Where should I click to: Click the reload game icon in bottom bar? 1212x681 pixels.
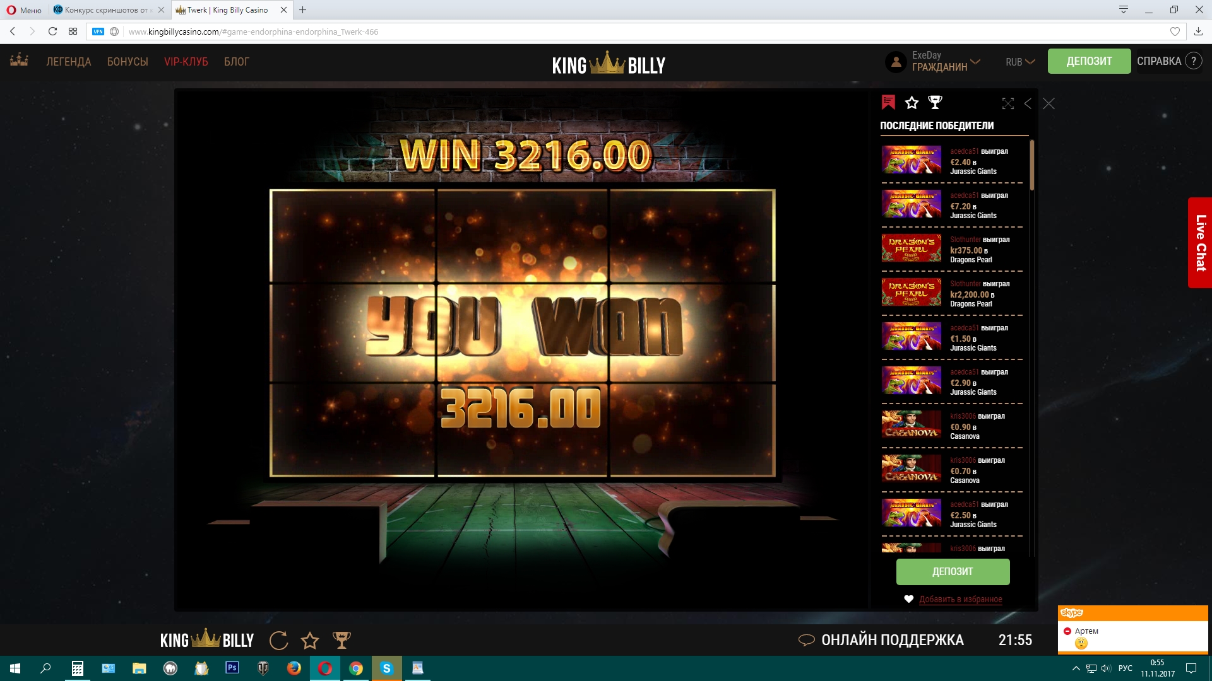(278, 640)
